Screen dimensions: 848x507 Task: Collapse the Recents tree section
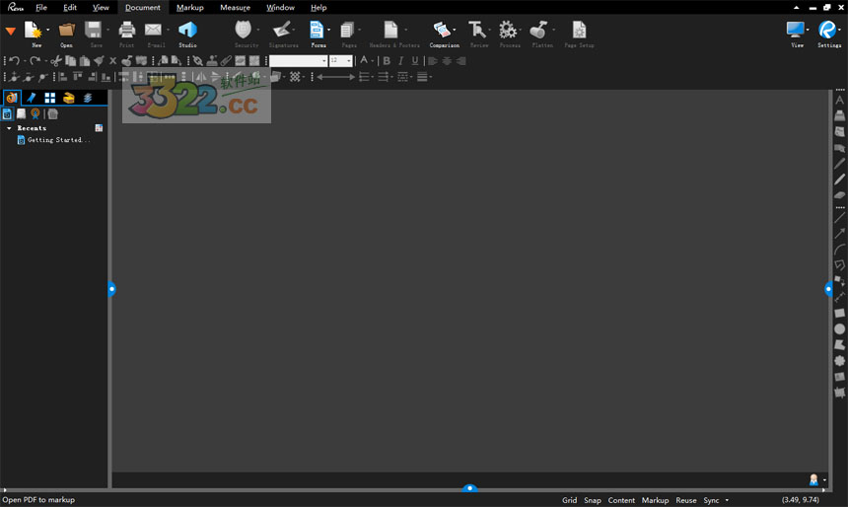coord(9,128)
